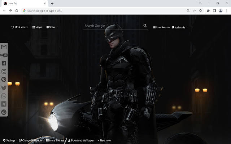This screenshot has height=144, width=231.
Task: Bookmark this tab with the star
Action: (x=201, y=10)
